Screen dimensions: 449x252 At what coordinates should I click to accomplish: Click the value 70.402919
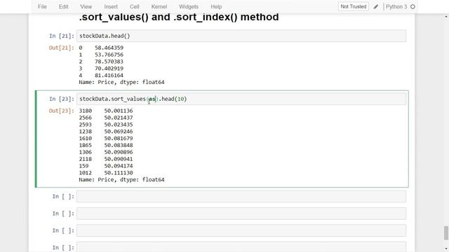pyautogui.click(x=109, y=69)
